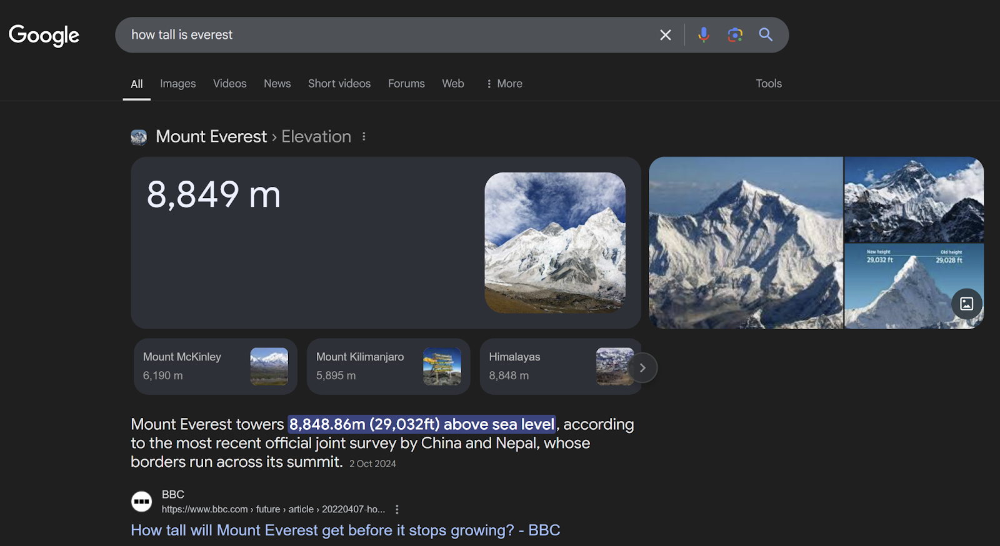Click the BBC site favicon
The image size is (1000, 546).
click(x=141, y=502)
